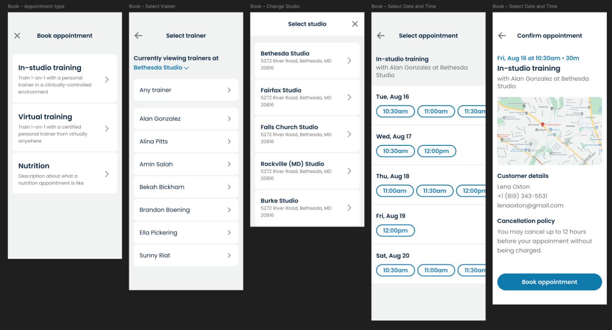Image resolution: width=612 pixels, height=330 pixels.
Task: Click the Cancellation policy heading
Action: [x=526, y=221]
